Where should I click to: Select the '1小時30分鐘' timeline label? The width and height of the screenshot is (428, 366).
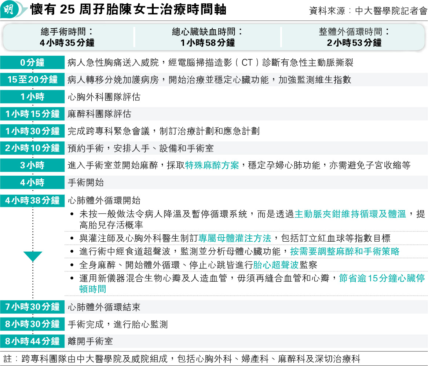[32, 131]
